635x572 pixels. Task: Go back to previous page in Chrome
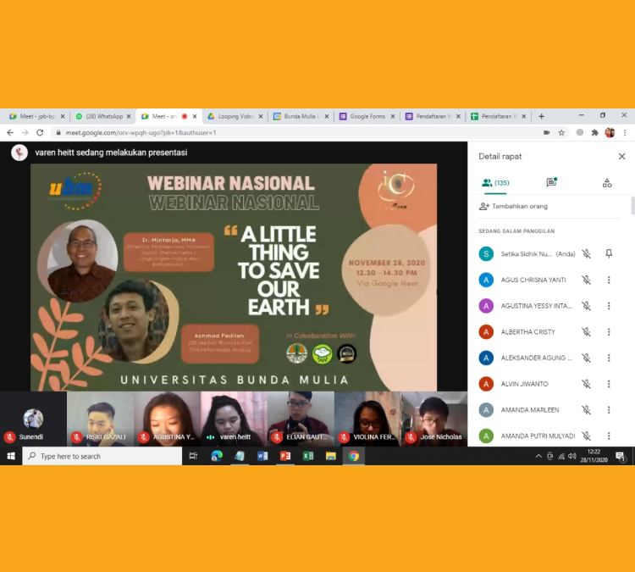click(10, 132)
